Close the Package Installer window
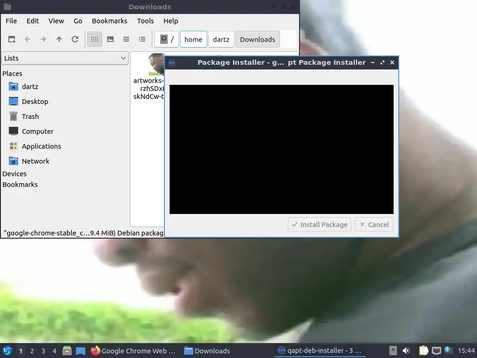The width and height of the screenshot is (477, 358). click(x=392, y=62)
